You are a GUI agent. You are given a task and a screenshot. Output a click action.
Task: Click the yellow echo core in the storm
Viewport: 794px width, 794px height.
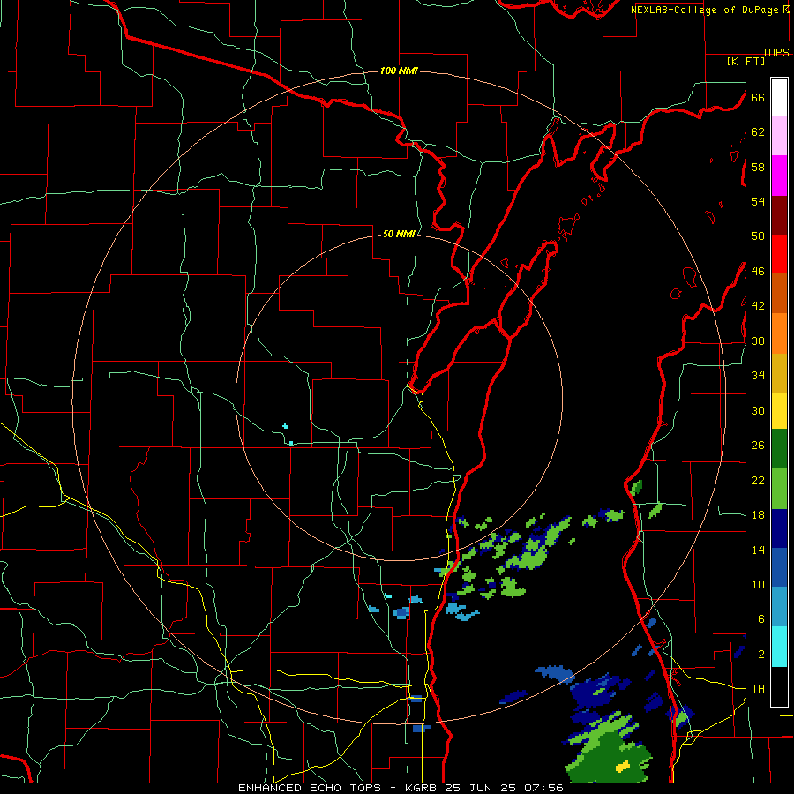tap(622, 766)
